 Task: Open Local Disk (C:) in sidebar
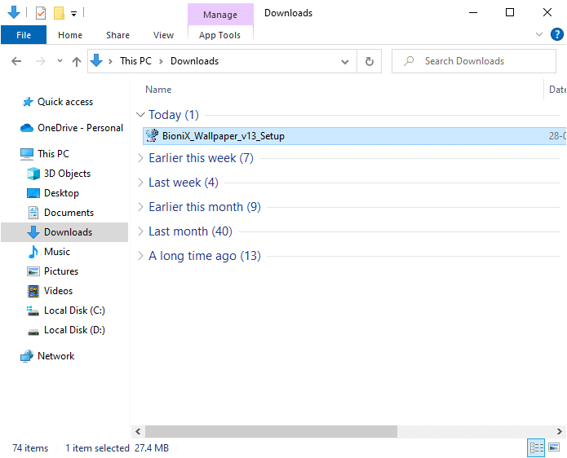(74, 310)
